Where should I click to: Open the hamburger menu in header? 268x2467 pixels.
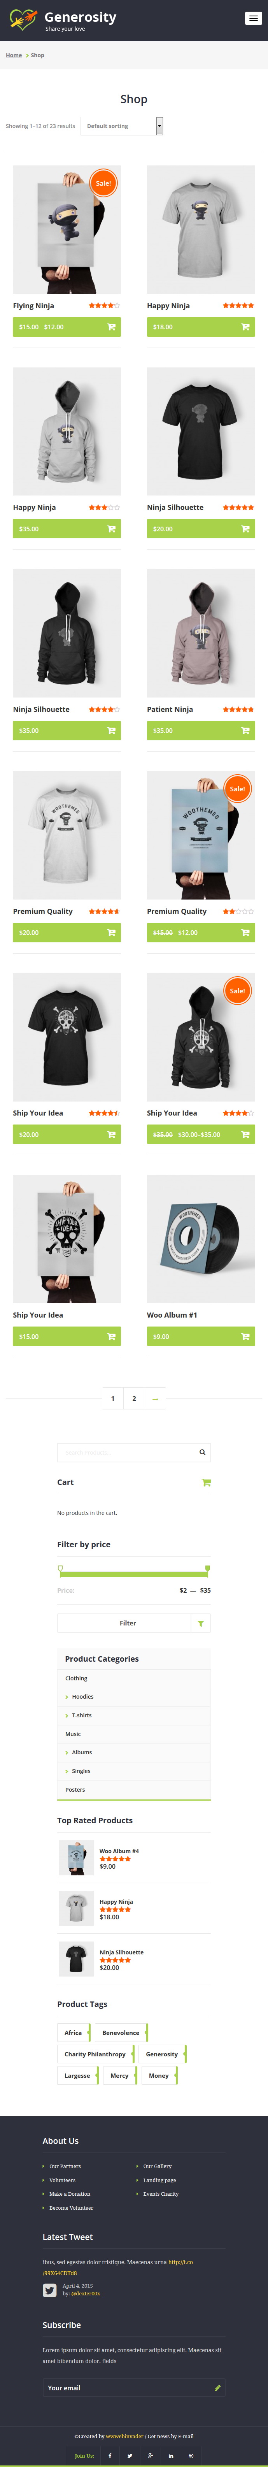(253, 18)
